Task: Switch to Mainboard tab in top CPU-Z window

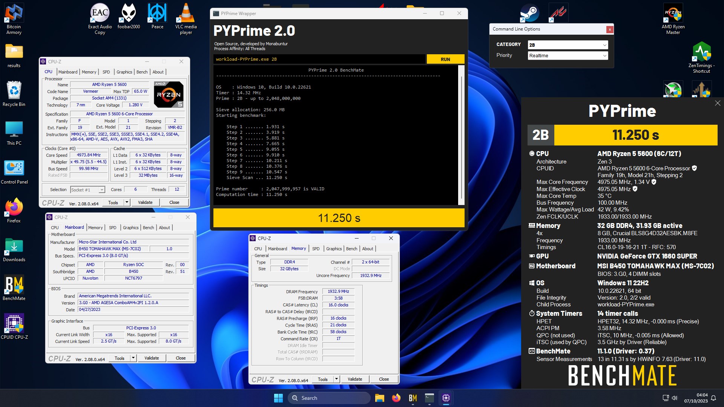Action: tap(68, 72)
